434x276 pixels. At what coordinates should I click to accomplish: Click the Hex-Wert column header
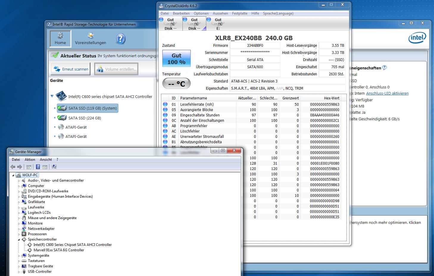click(320, 98)
